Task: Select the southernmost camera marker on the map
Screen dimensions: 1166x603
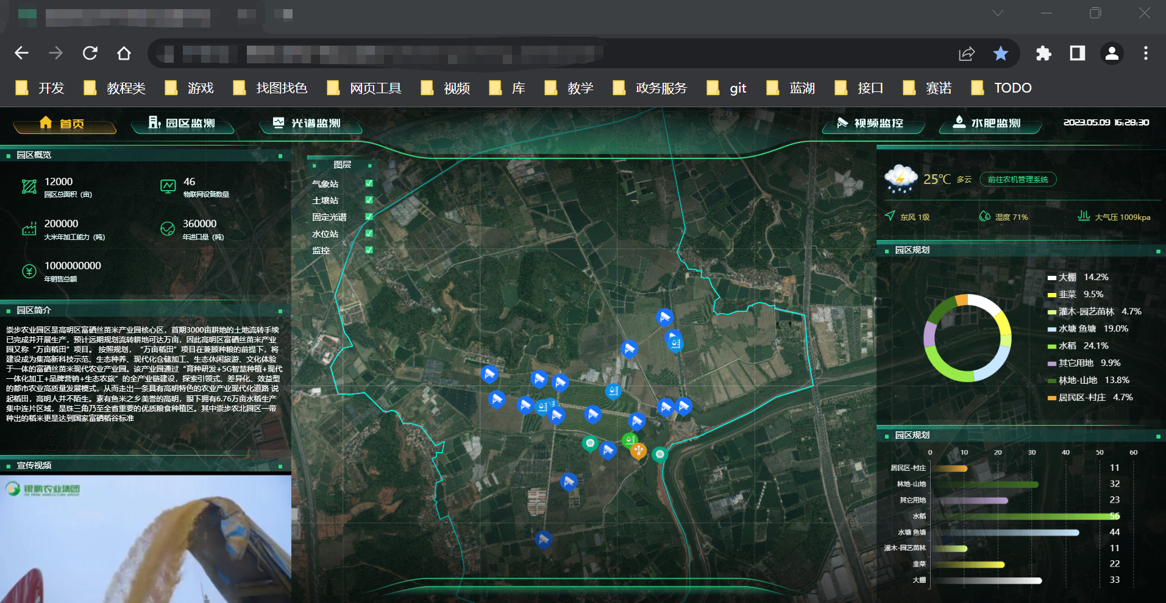Action: coord(543,539)
